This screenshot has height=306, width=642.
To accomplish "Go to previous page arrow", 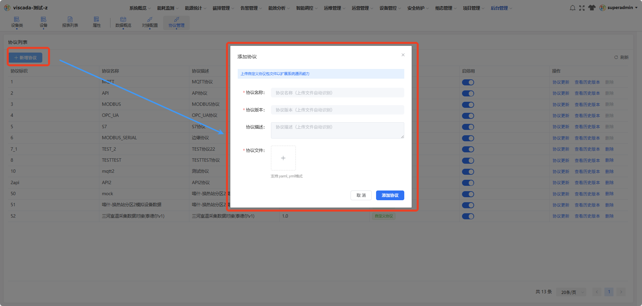I will click(597, 292).
